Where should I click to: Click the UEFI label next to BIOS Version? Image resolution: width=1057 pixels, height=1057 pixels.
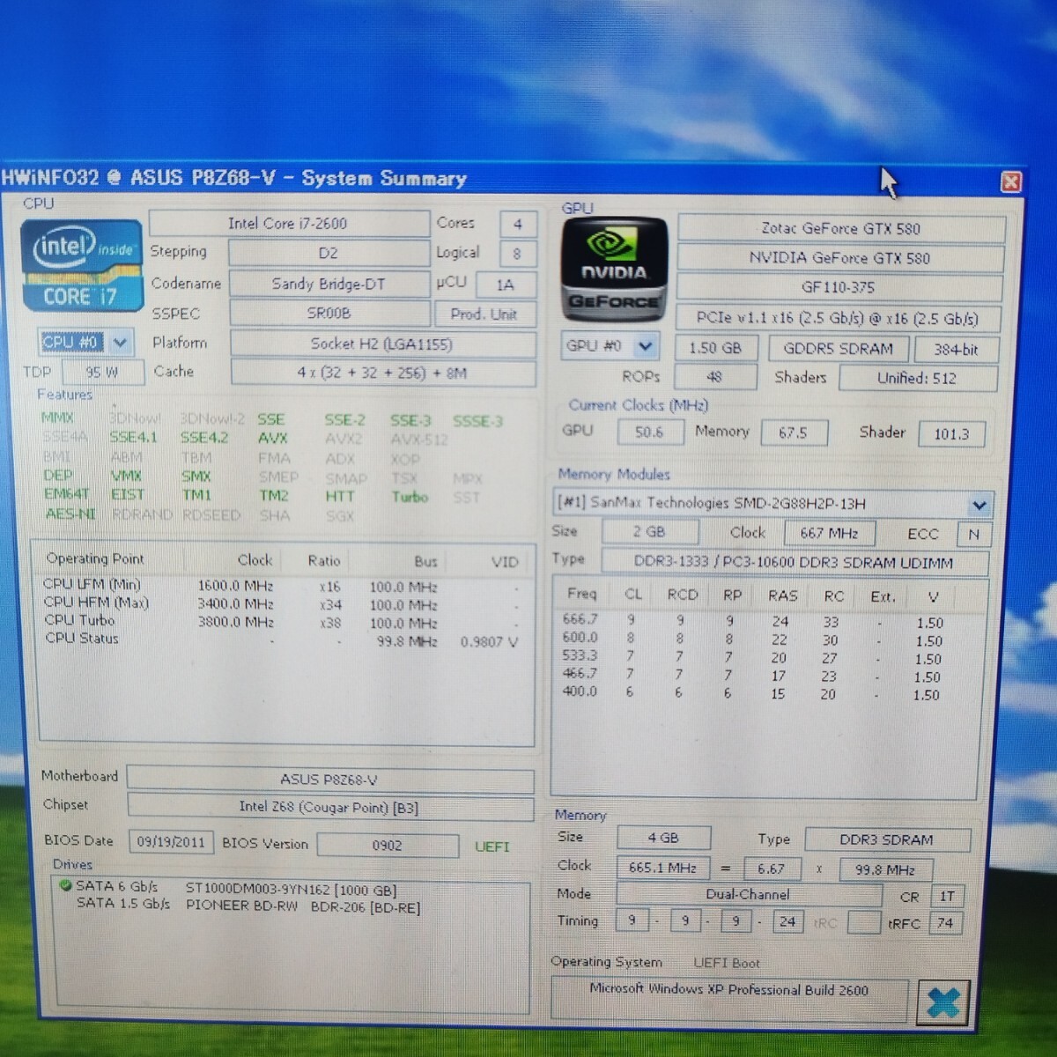click(492, 846)
